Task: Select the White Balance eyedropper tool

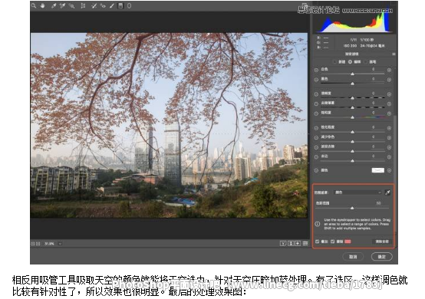Action: tap(54, 5)
